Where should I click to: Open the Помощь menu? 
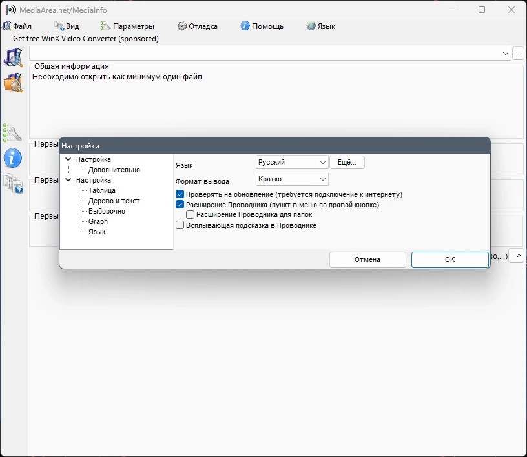pos(262,26)
